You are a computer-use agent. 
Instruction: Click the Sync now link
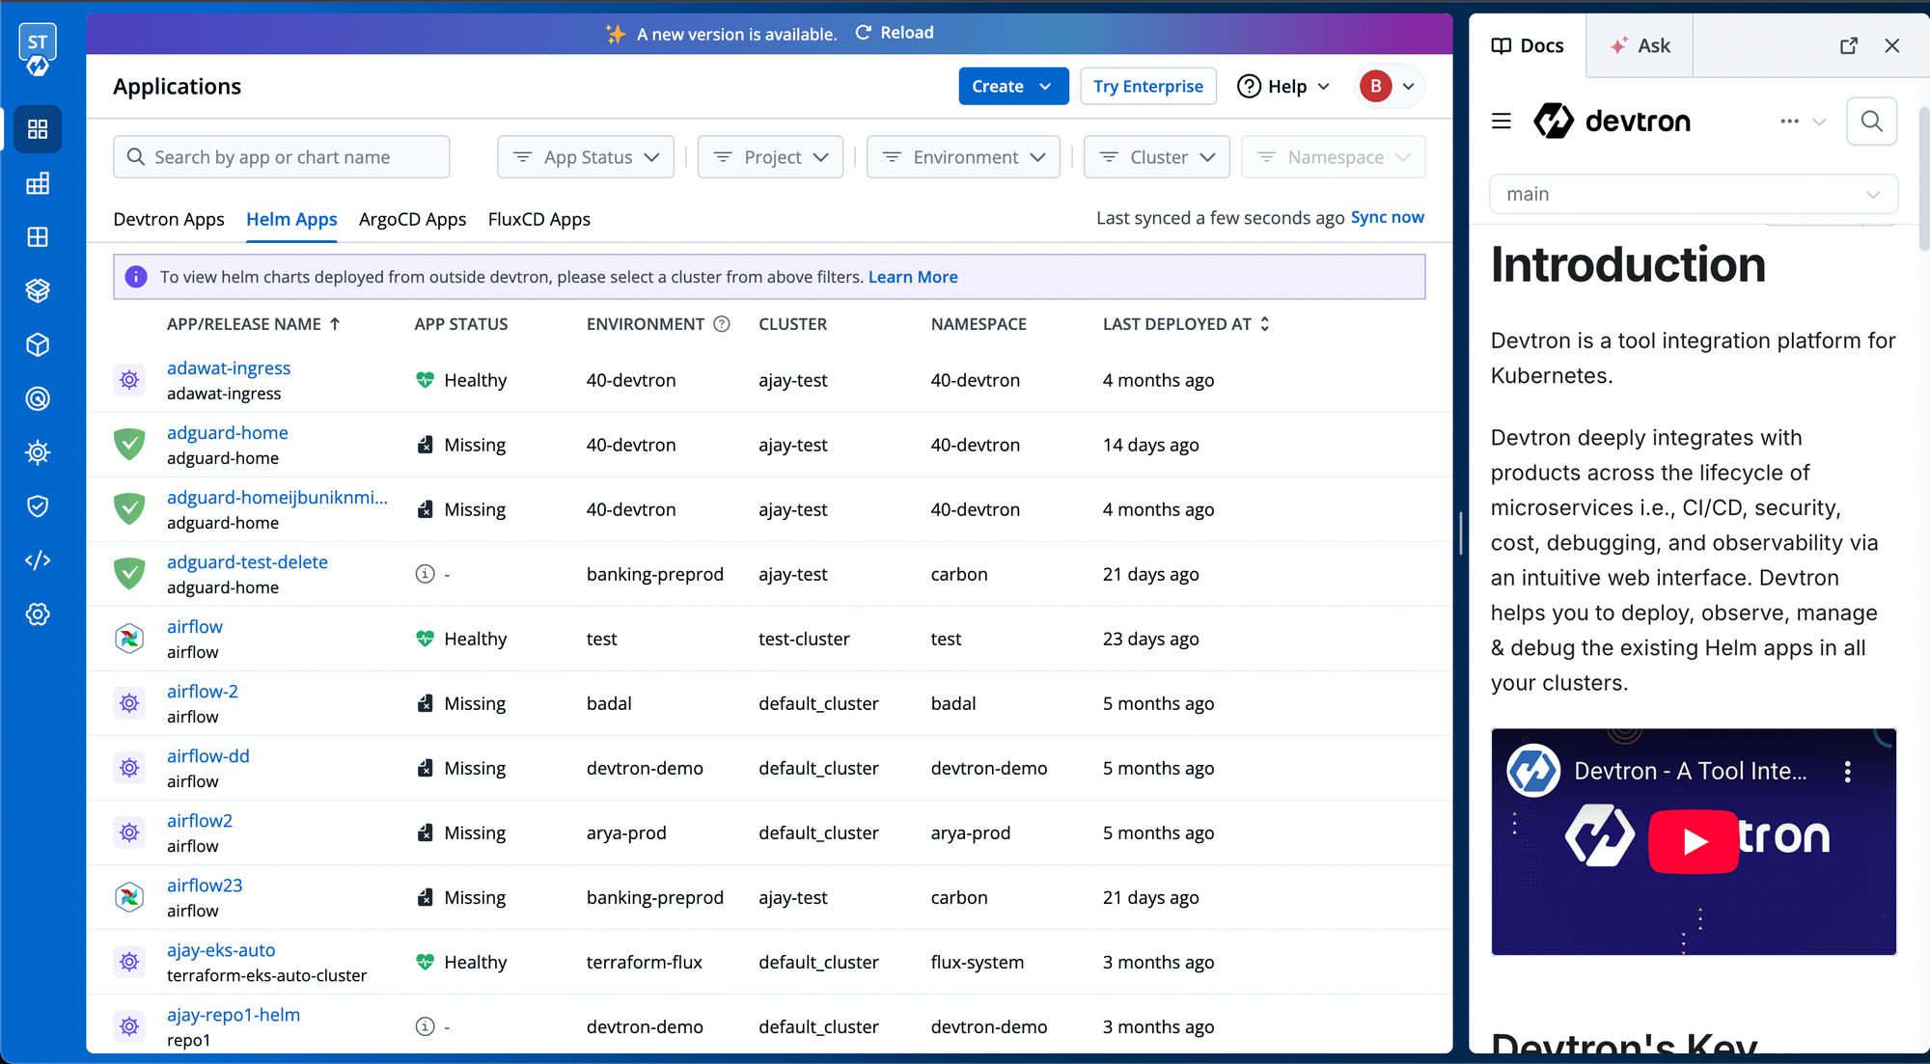tap(1388, 218)
